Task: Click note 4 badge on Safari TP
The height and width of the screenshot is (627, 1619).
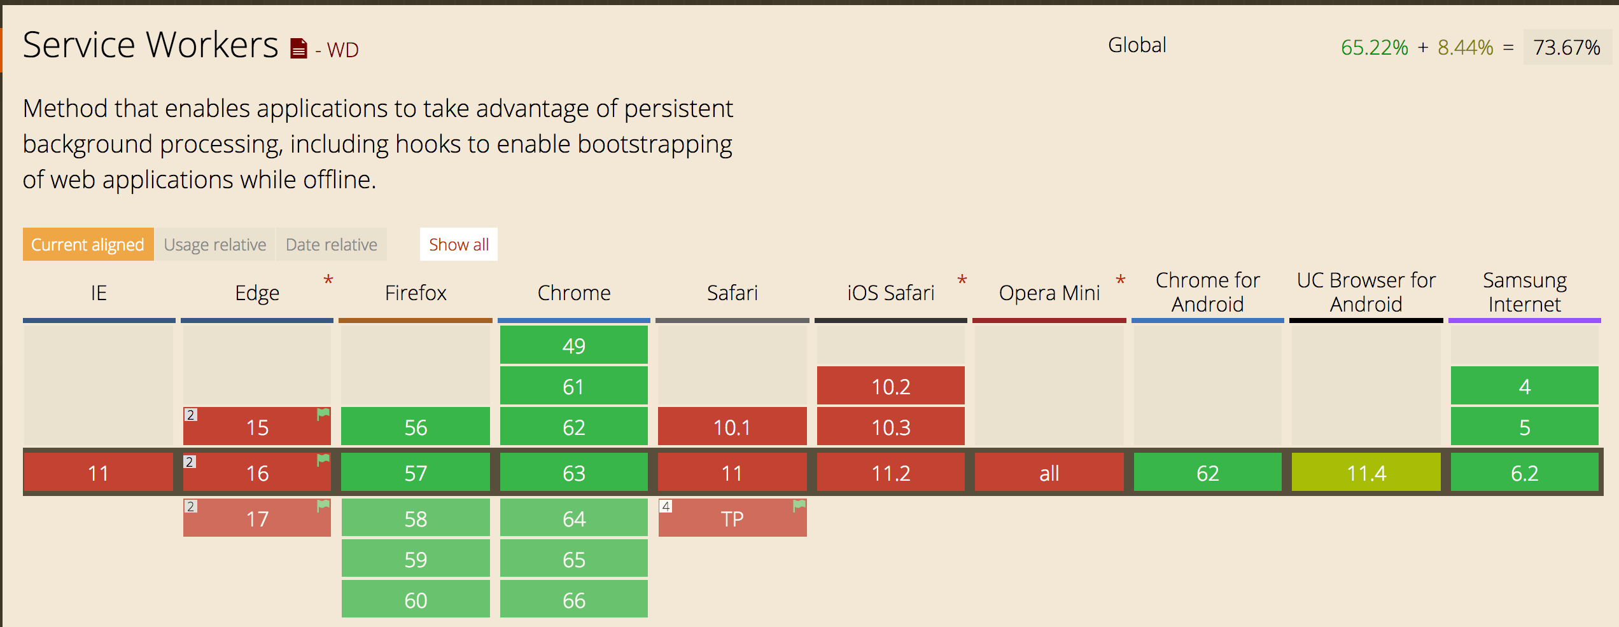Action: pos(666,507)
